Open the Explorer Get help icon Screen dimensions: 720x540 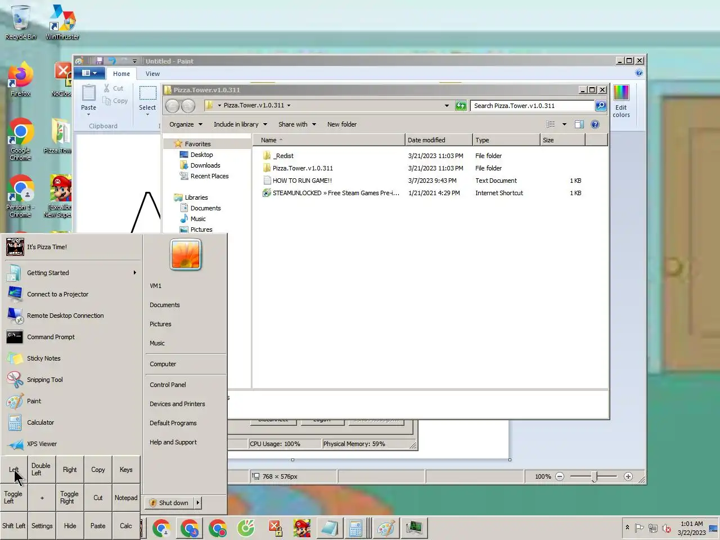tap(595, 124)
